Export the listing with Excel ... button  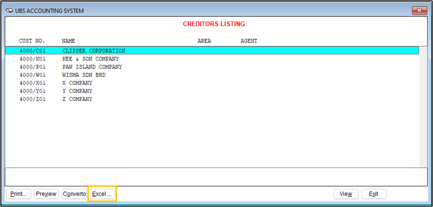102,194
